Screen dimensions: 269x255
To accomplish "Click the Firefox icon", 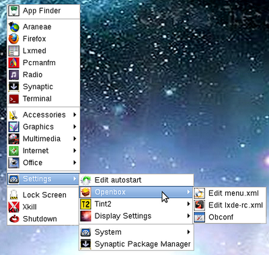I will pyautogui.click(x=13, y=39).
